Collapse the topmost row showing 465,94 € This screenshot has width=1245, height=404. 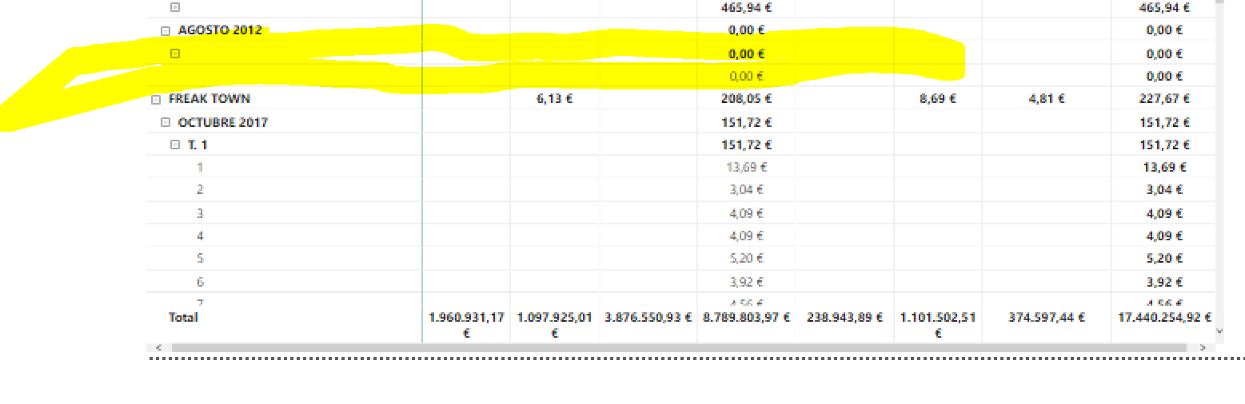tap(175, 7)
